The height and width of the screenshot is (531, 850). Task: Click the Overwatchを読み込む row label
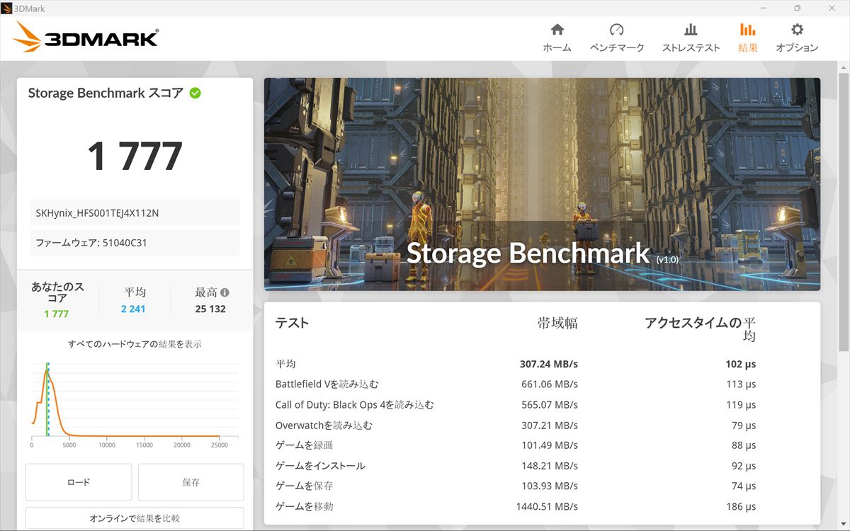pyautogui.click(x=324, y=426)
